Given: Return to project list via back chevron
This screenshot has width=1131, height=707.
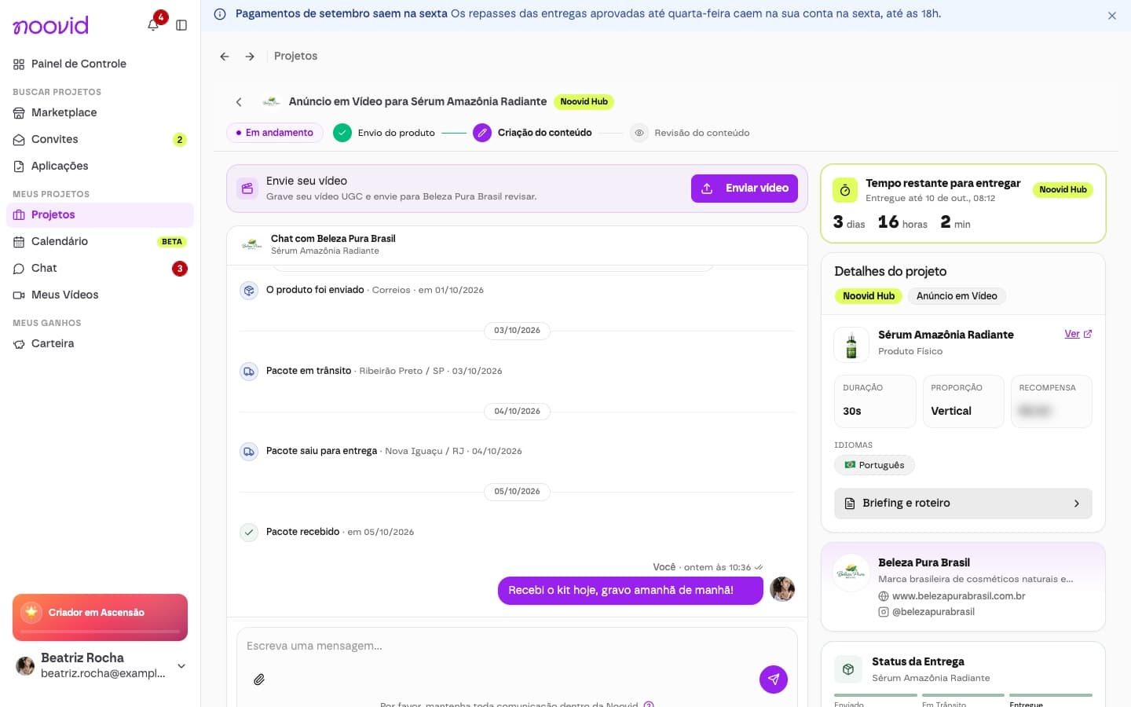Looking at the screenshot, I should click(x=239, y=102).
